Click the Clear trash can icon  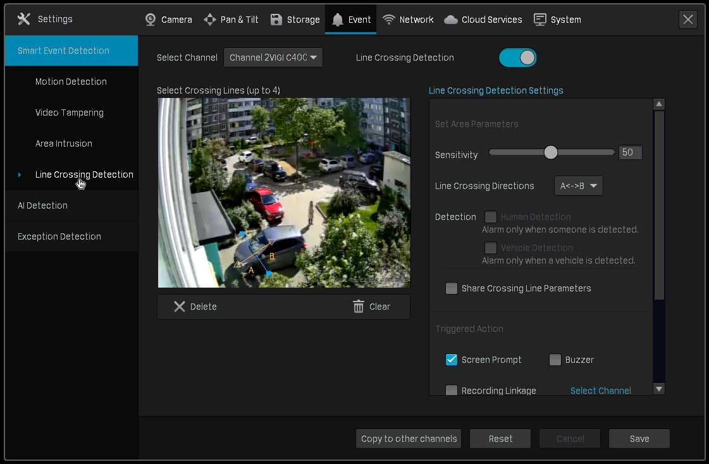[358, 307]
